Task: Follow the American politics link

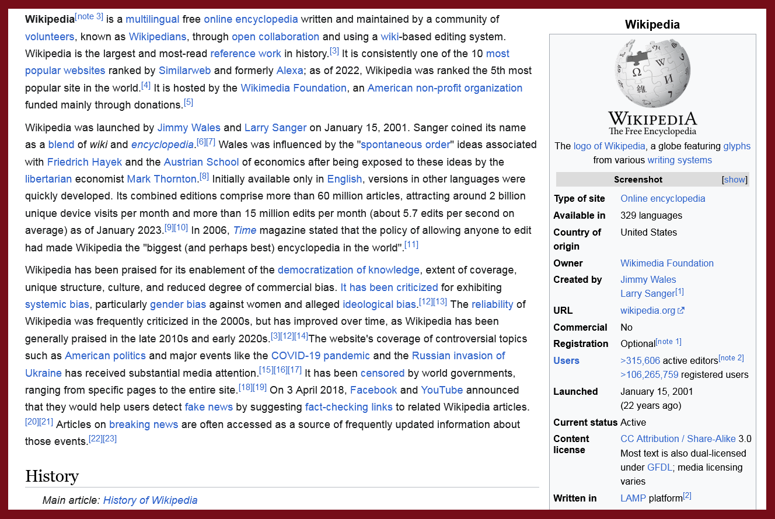Action: (105, 356)
